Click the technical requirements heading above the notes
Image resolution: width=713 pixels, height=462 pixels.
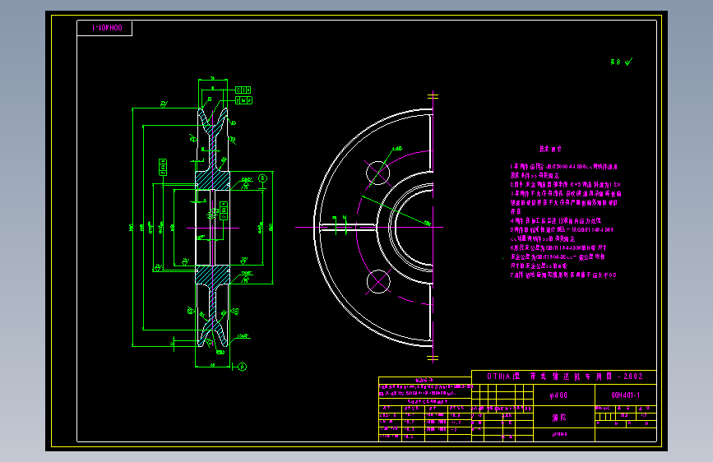(550, 149)
